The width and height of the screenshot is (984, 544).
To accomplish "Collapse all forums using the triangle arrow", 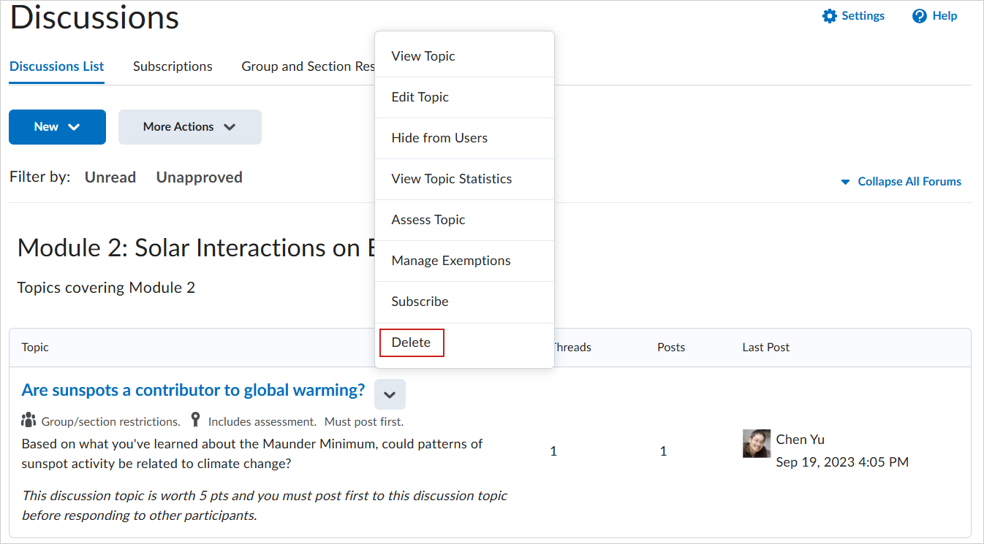I will coord(845,182).
